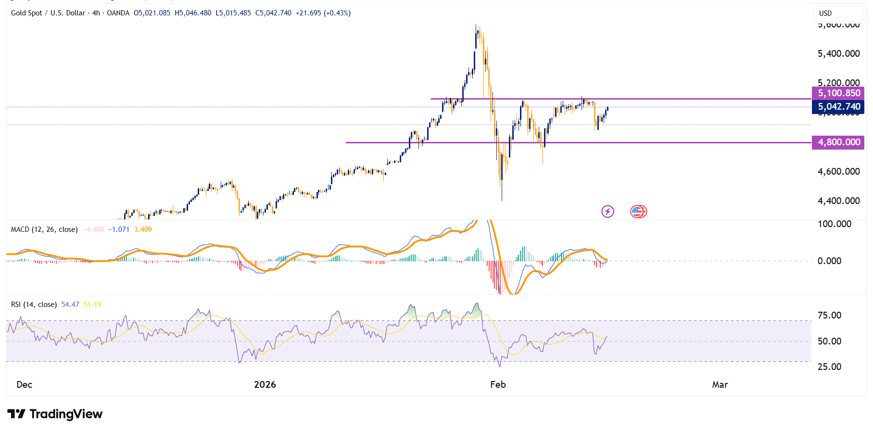Click the 5,100.850 purple price label
The width and height of the screenshot is (873, 432).
[x=838, y=93]
